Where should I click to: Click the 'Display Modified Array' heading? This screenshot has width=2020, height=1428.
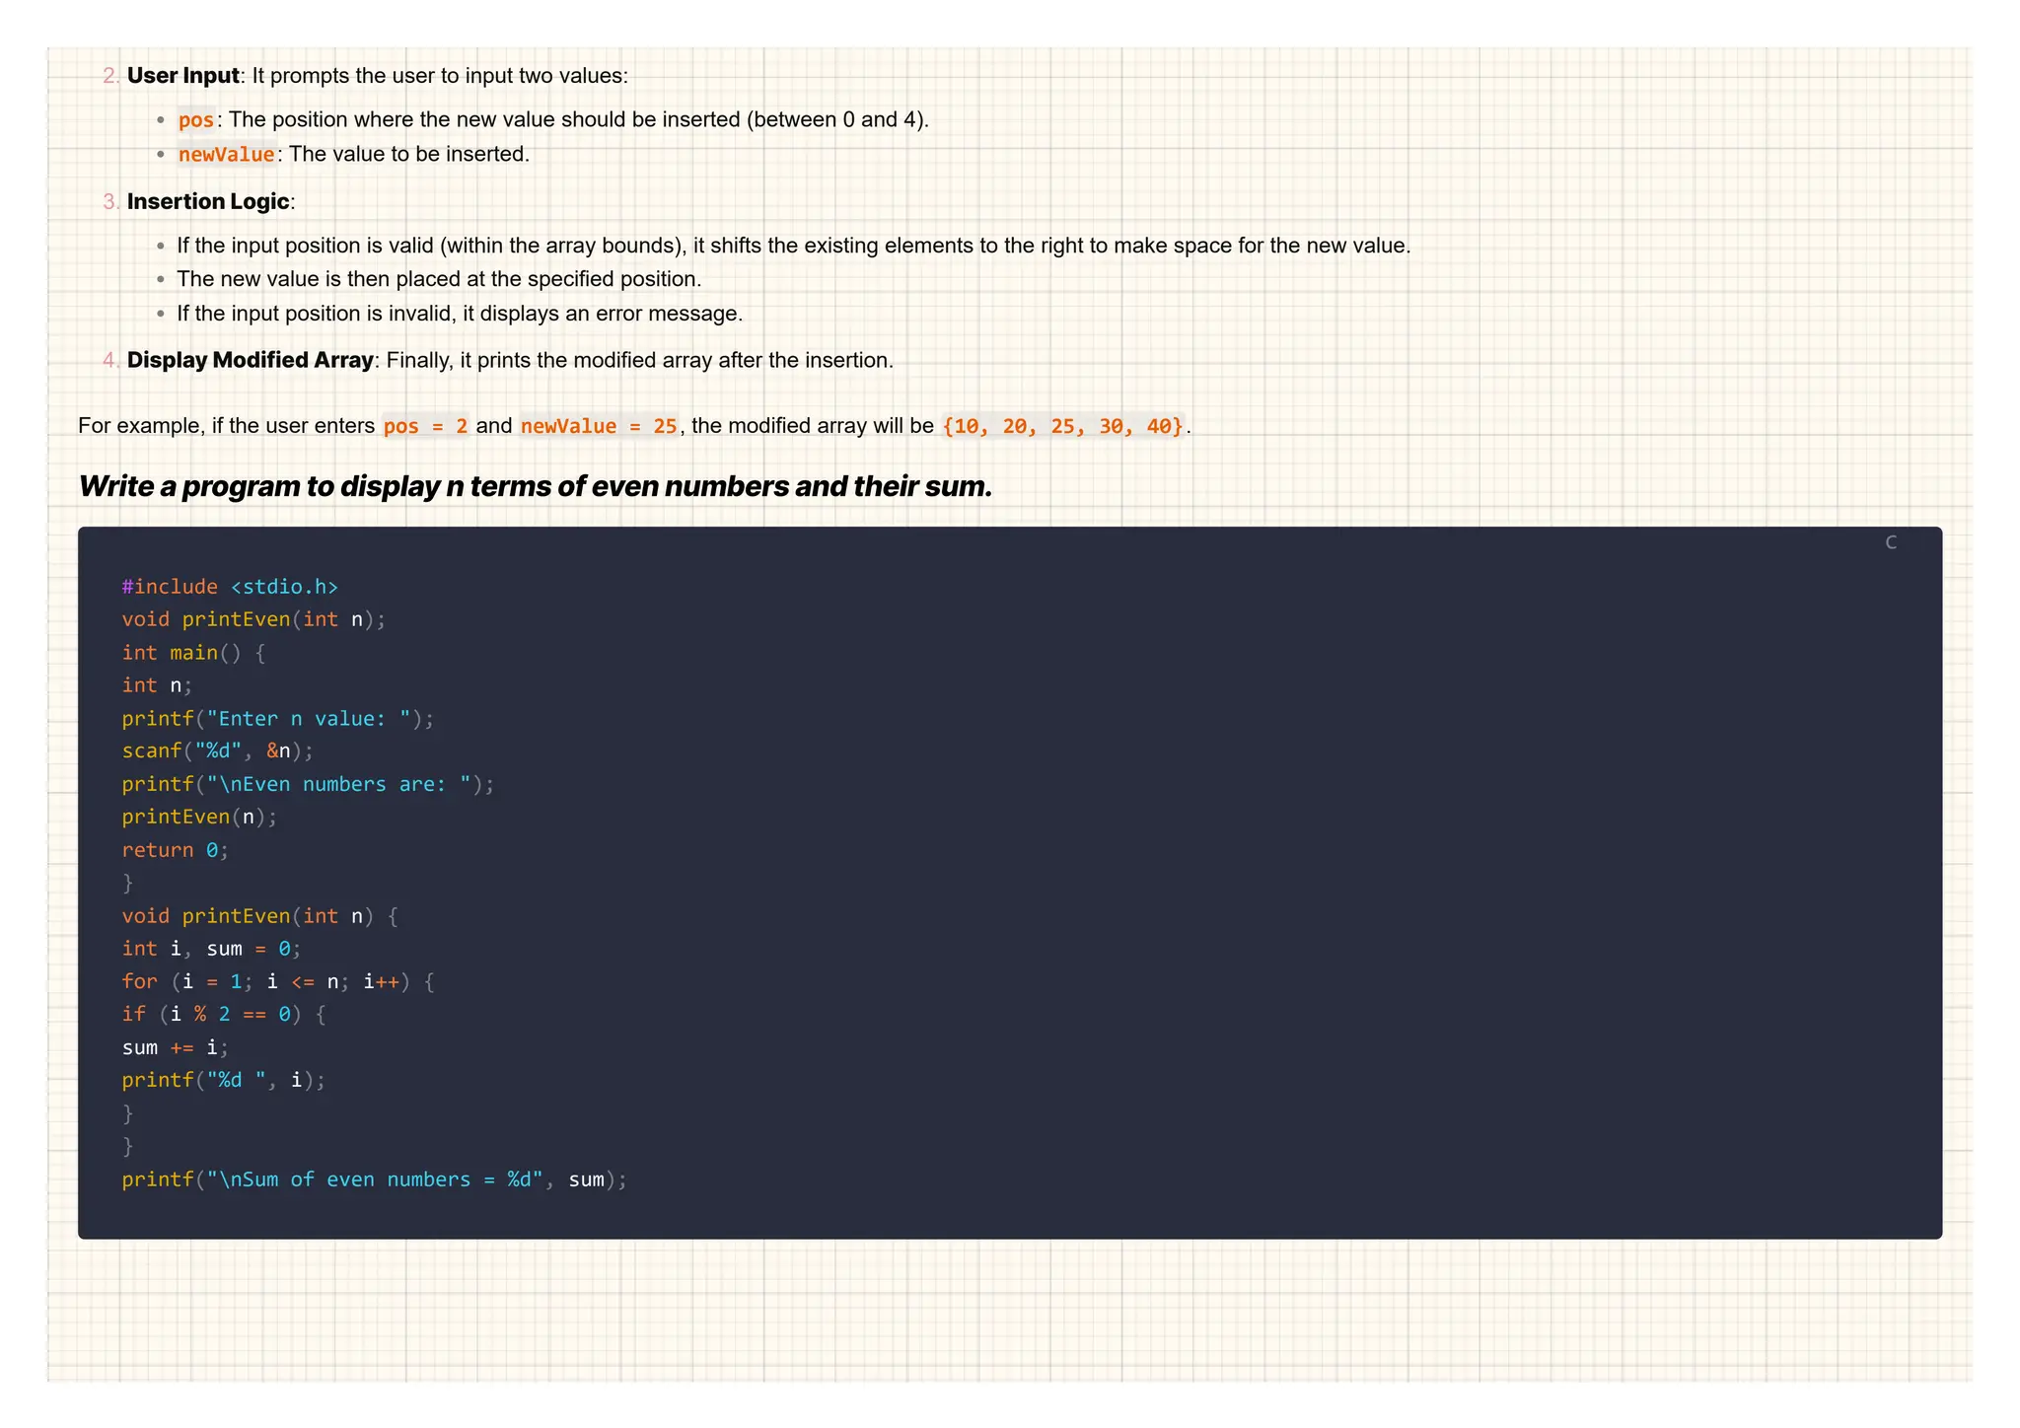click(x=251, y=360)
